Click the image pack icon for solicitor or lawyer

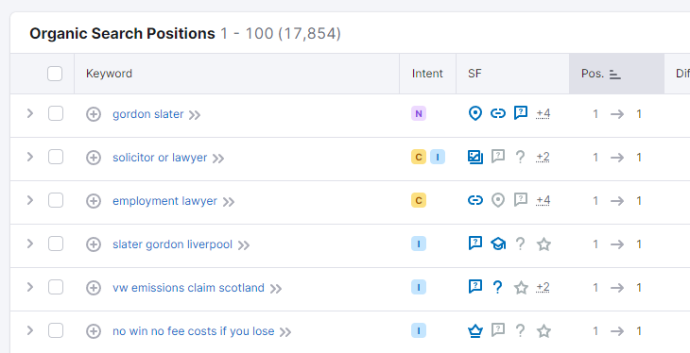[474, 157]
